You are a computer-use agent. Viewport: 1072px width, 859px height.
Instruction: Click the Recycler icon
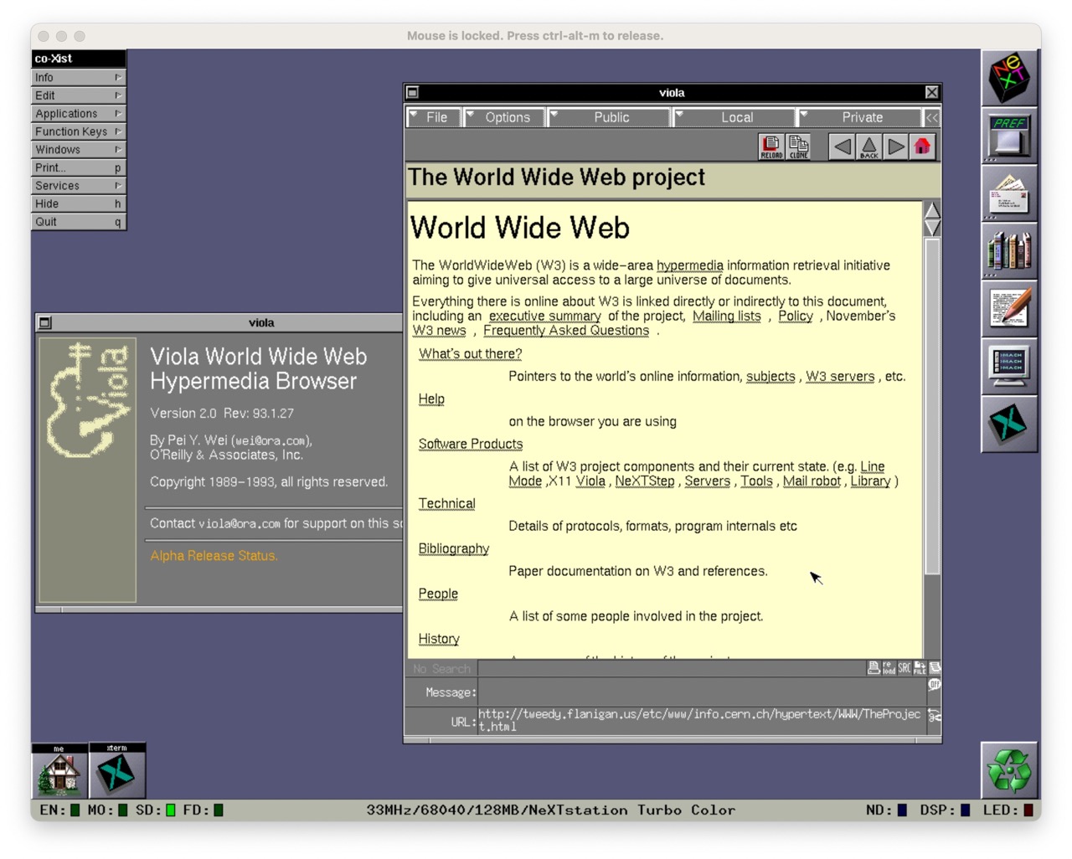pyautogui.click(x=1009, y=770)
